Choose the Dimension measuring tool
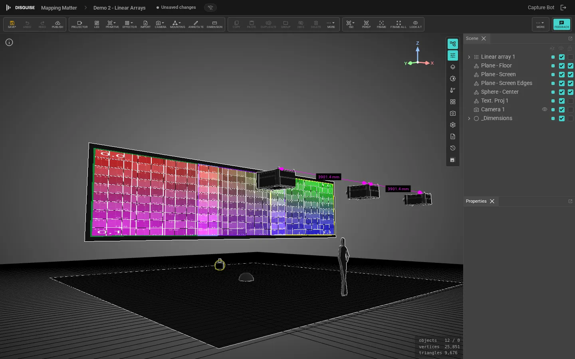575x359 pixels. point(214,24)
